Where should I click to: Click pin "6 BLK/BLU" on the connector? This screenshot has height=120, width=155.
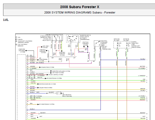[x=31, y=109]
